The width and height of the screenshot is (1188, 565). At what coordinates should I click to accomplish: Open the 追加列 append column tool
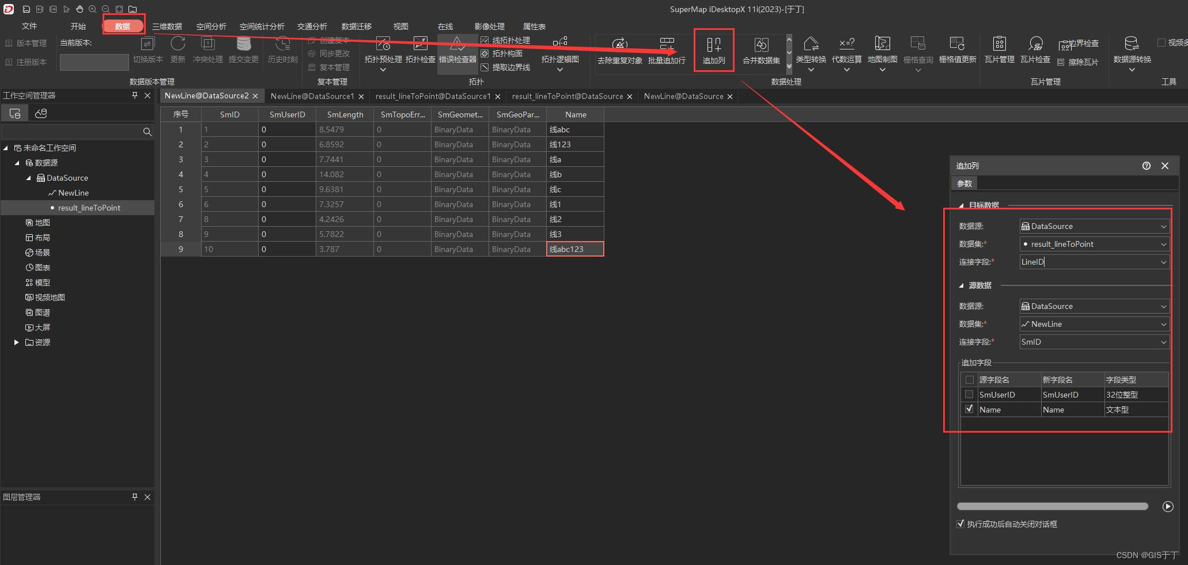714,51
